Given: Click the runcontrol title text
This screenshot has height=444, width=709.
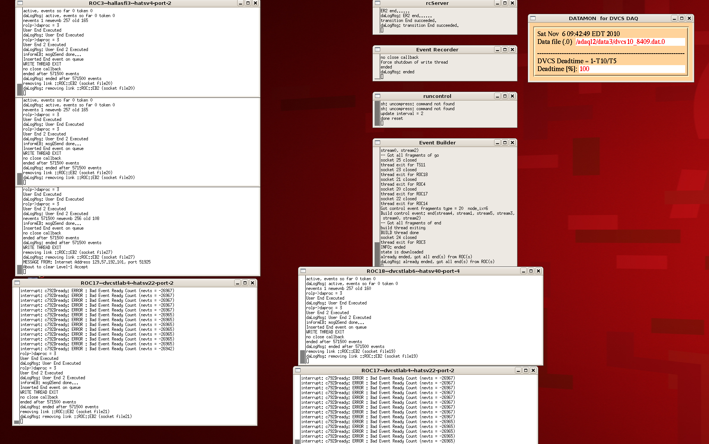Looking at the screenshot, I should 437,96.
